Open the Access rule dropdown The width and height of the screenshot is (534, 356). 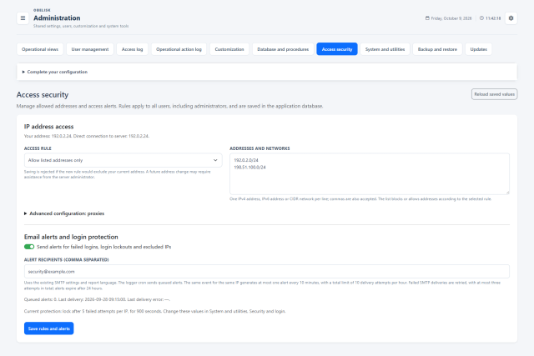(x=123, y=160)
